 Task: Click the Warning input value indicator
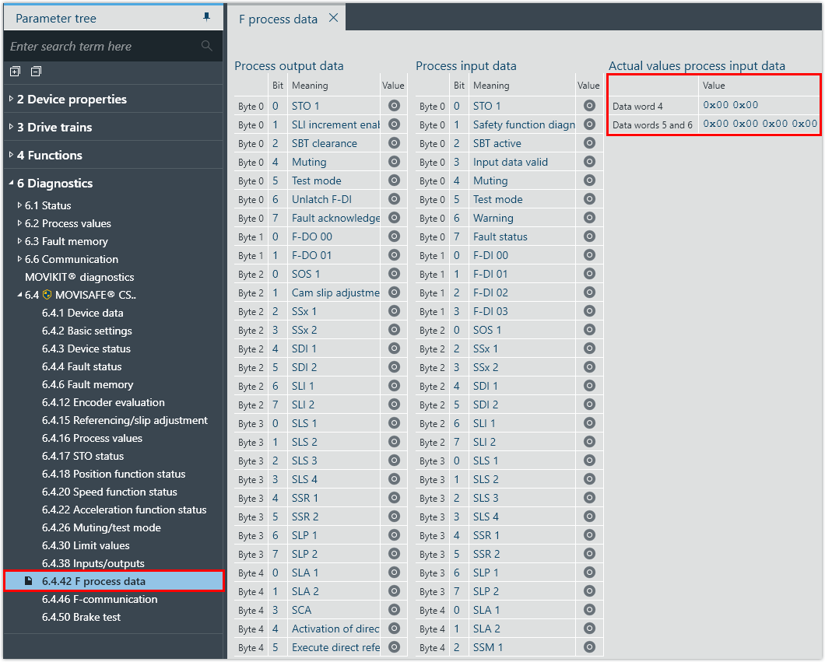pyautogui.click(x=589, y=218)
